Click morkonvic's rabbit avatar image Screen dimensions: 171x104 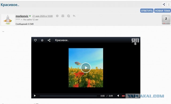click(8, 20)
